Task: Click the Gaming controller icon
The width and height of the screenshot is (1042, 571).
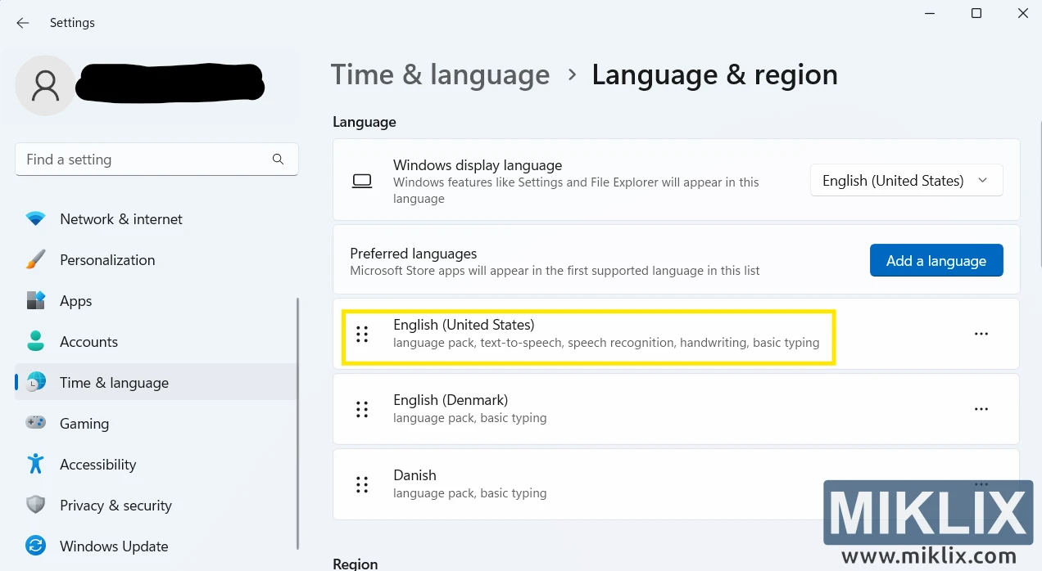Action: click(x=35, y=424)
